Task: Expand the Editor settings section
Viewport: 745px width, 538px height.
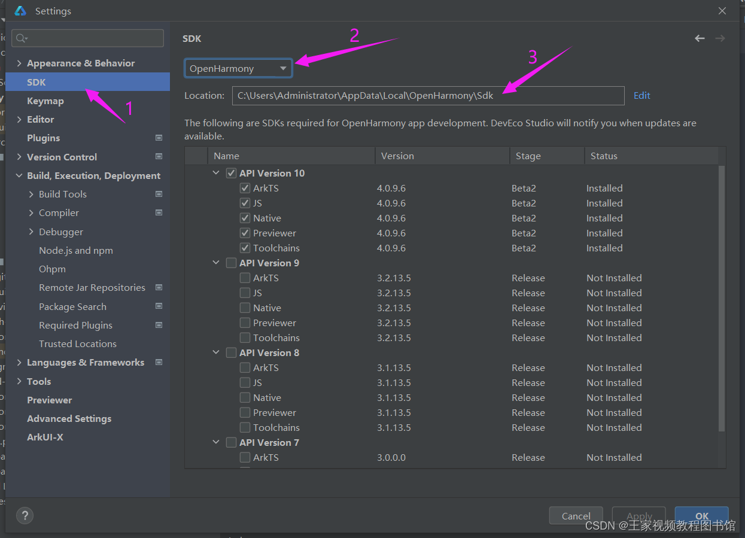Action: point(19,119)
